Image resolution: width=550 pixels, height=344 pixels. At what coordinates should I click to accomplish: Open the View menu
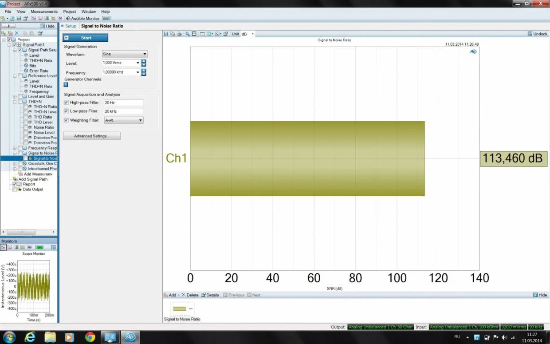tap(21, 12)
